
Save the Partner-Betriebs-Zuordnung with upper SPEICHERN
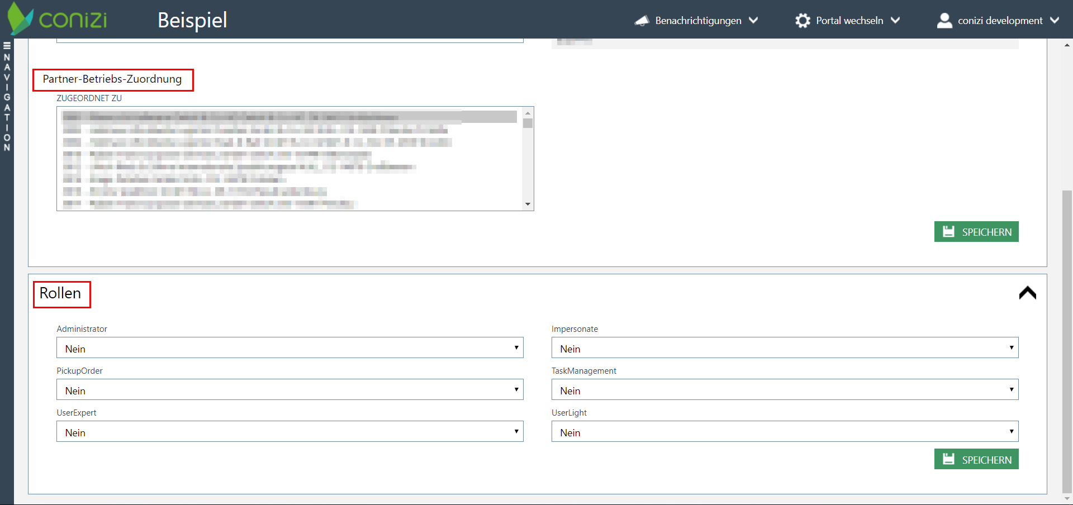click(976, 232)
